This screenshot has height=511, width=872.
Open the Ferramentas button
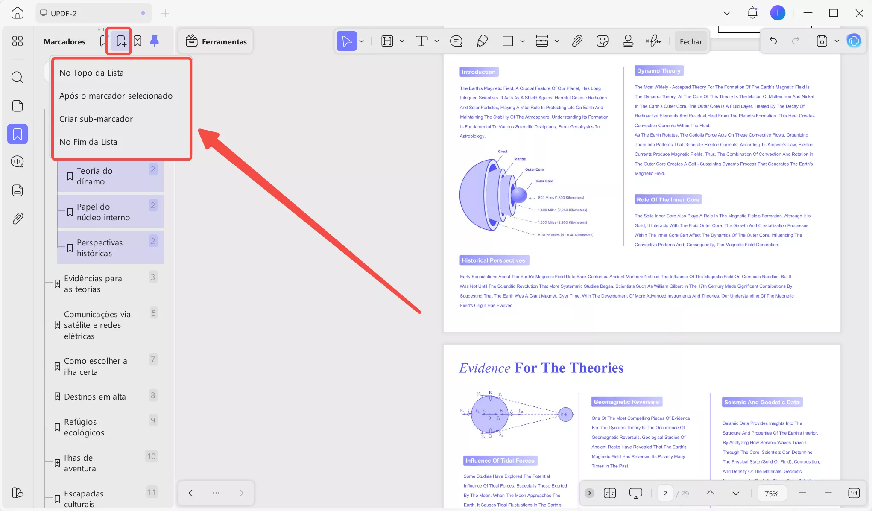(216, 41)
